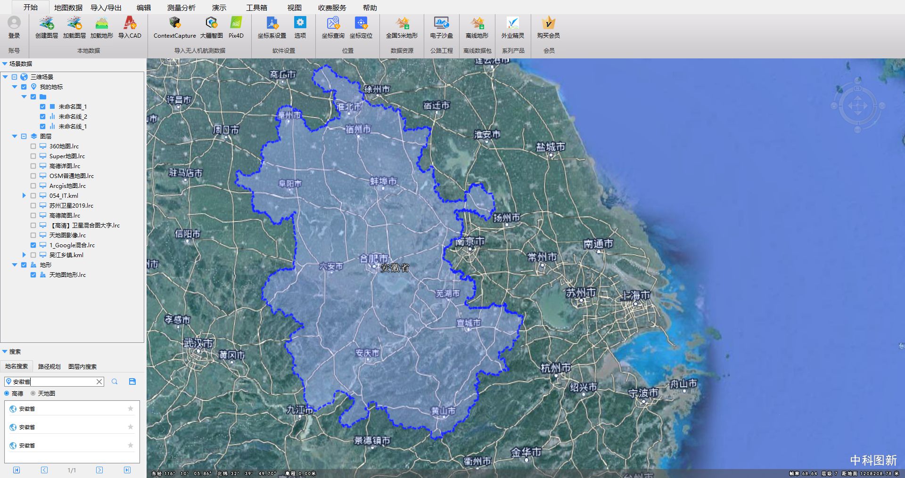The width and height of the screenshot is (905, 478).
Task: Uncheck the 未命名线_2 checkbox
Action: (42, 116)
